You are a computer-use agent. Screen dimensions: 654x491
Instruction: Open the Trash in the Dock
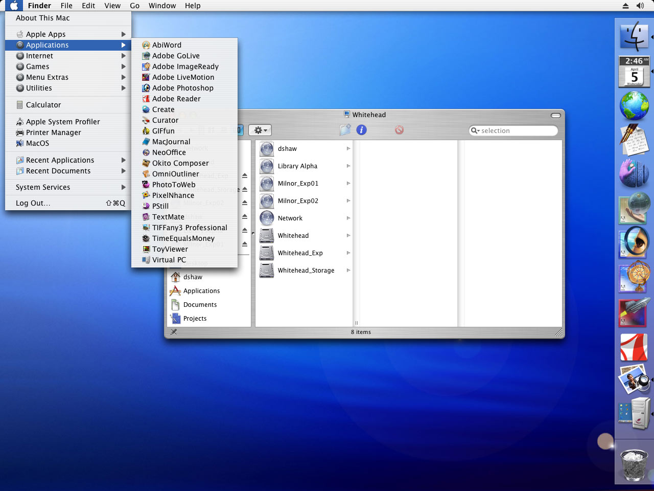[634, 464]
